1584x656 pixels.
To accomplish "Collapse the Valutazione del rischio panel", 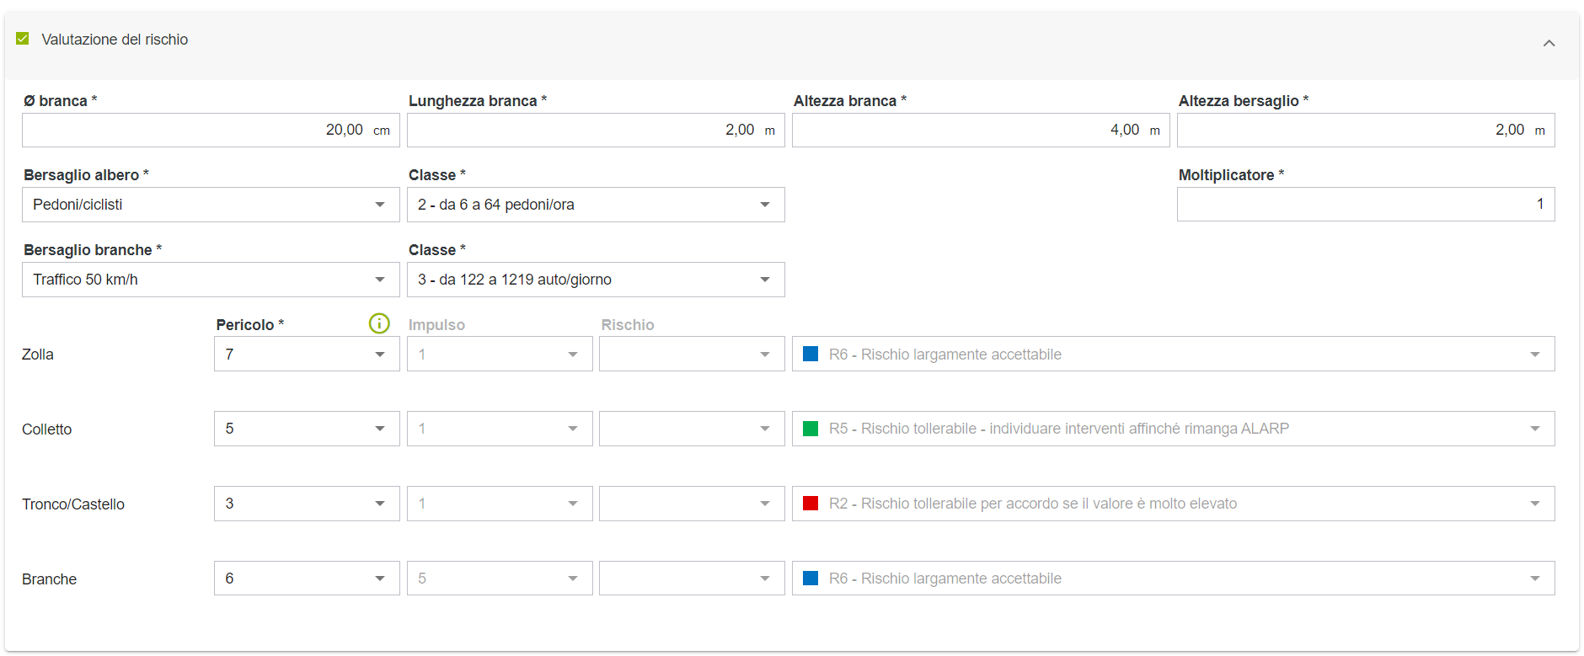I will [1549, 43].
